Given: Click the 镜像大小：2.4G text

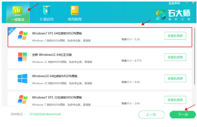Looking at the screenshot, I should 131,103.
